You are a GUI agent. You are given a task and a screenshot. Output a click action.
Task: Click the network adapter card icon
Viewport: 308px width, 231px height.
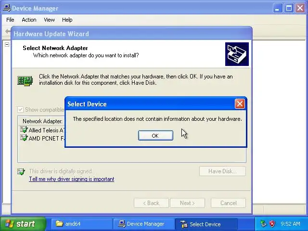25,81
